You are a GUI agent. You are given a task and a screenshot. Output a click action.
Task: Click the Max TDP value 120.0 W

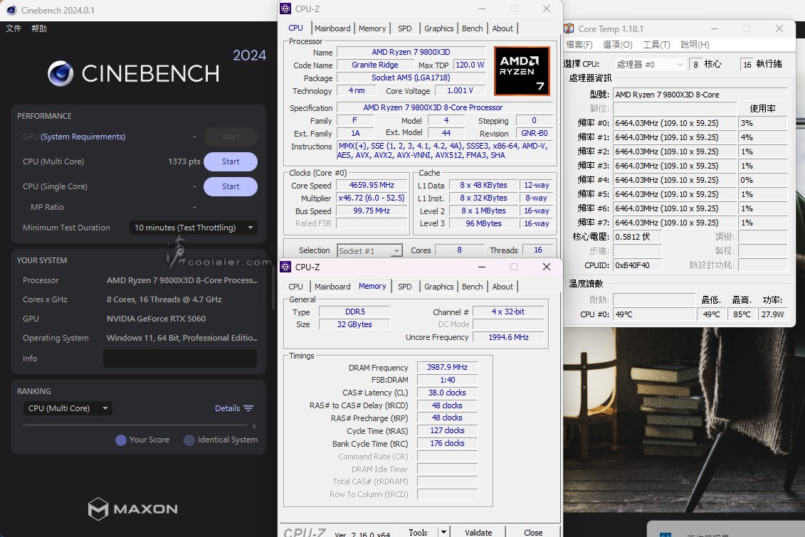470,65
